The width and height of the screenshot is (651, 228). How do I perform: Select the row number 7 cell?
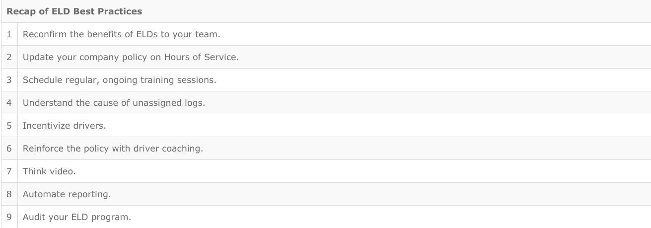(x=9, y=171)
